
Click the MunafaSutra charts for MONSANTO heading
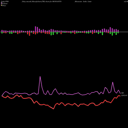tap(41, 2)
